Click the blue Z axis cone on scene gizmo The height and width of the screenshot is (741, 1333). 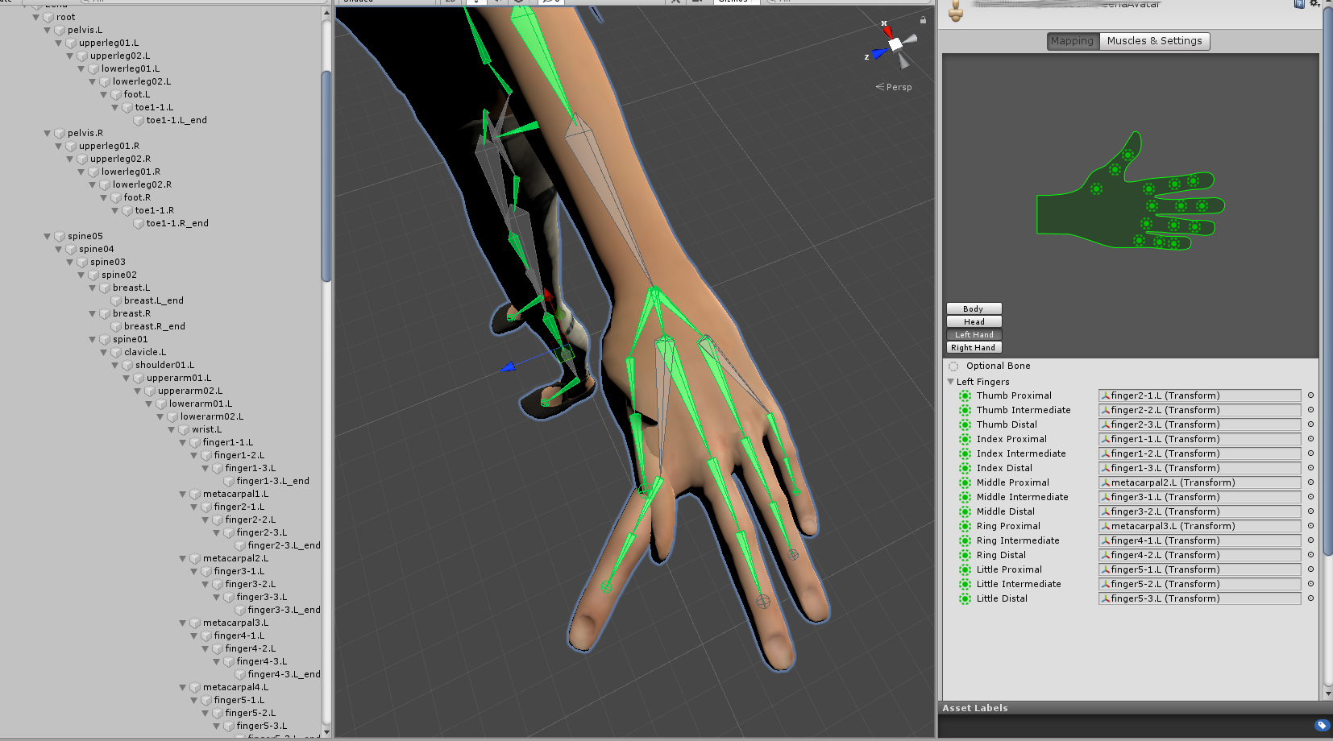(878, 53)
